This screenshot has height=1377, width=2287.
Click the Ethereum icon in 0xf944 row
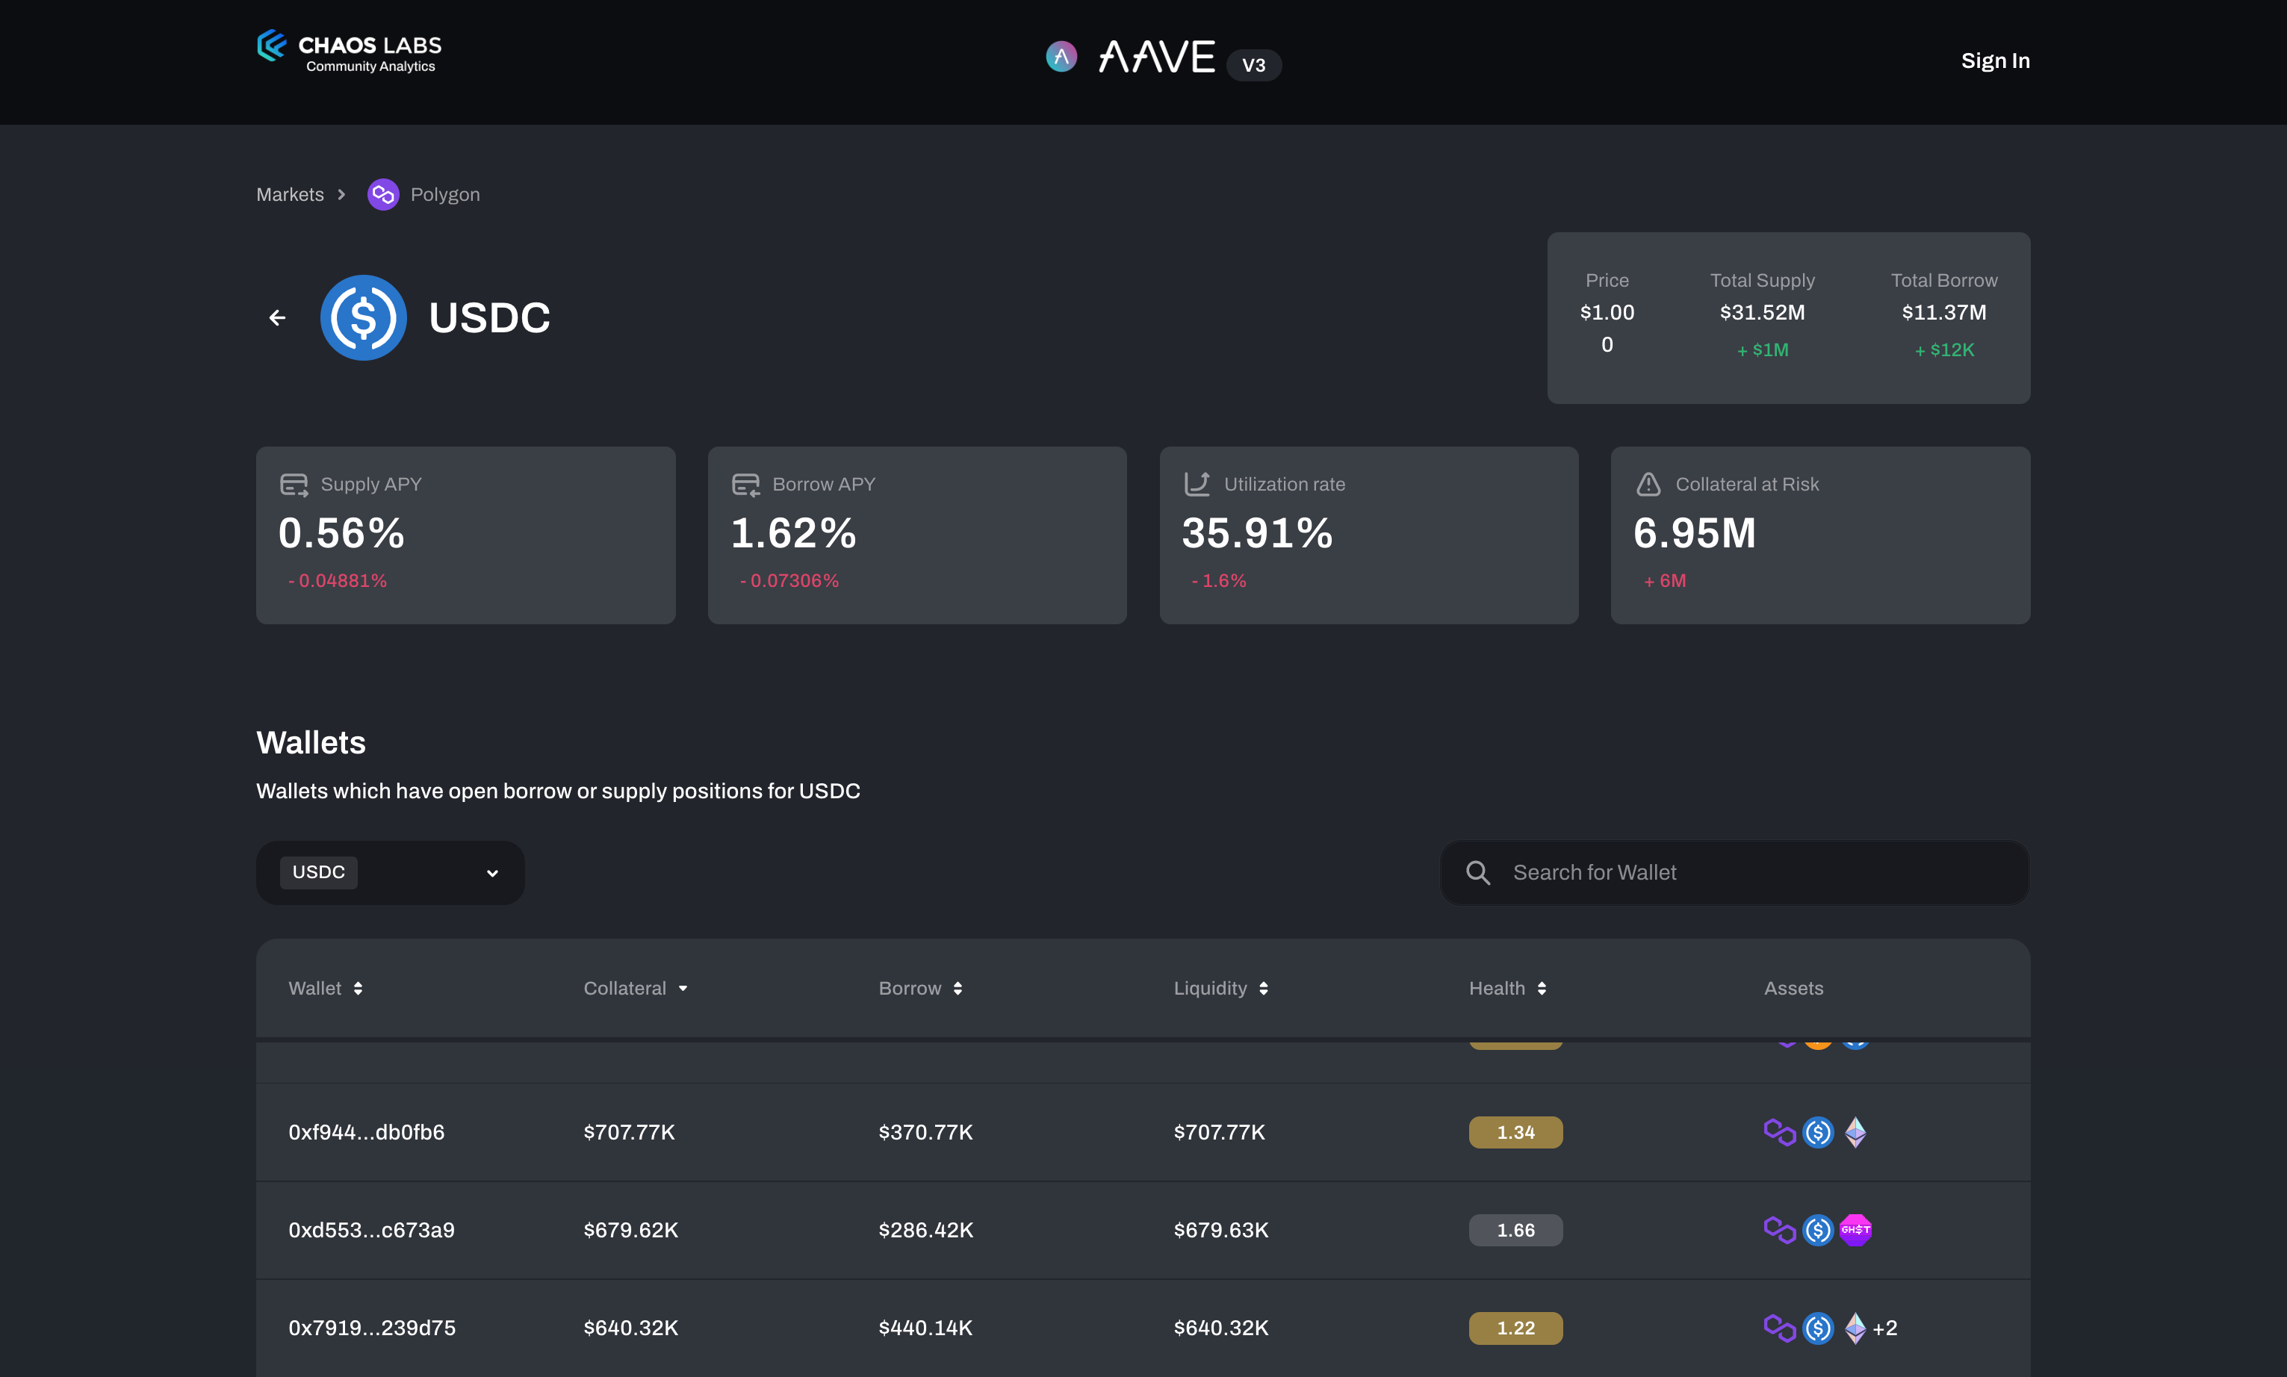(x=1855, y=1132)
